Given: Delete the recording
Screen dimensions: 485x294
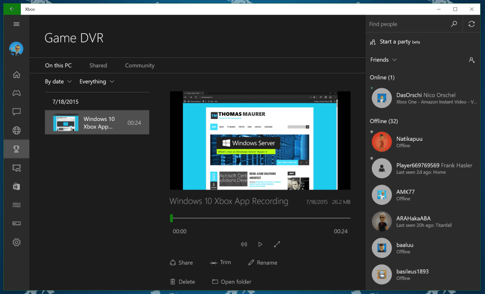Looking at the screenshot, I should (x=182, y=282).
